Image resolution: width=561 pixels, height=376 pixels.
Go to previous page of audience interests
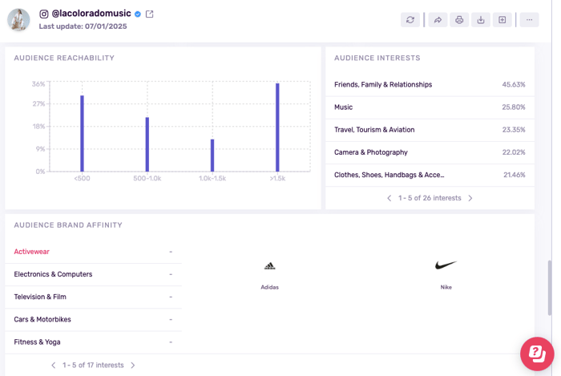(389, 198)
